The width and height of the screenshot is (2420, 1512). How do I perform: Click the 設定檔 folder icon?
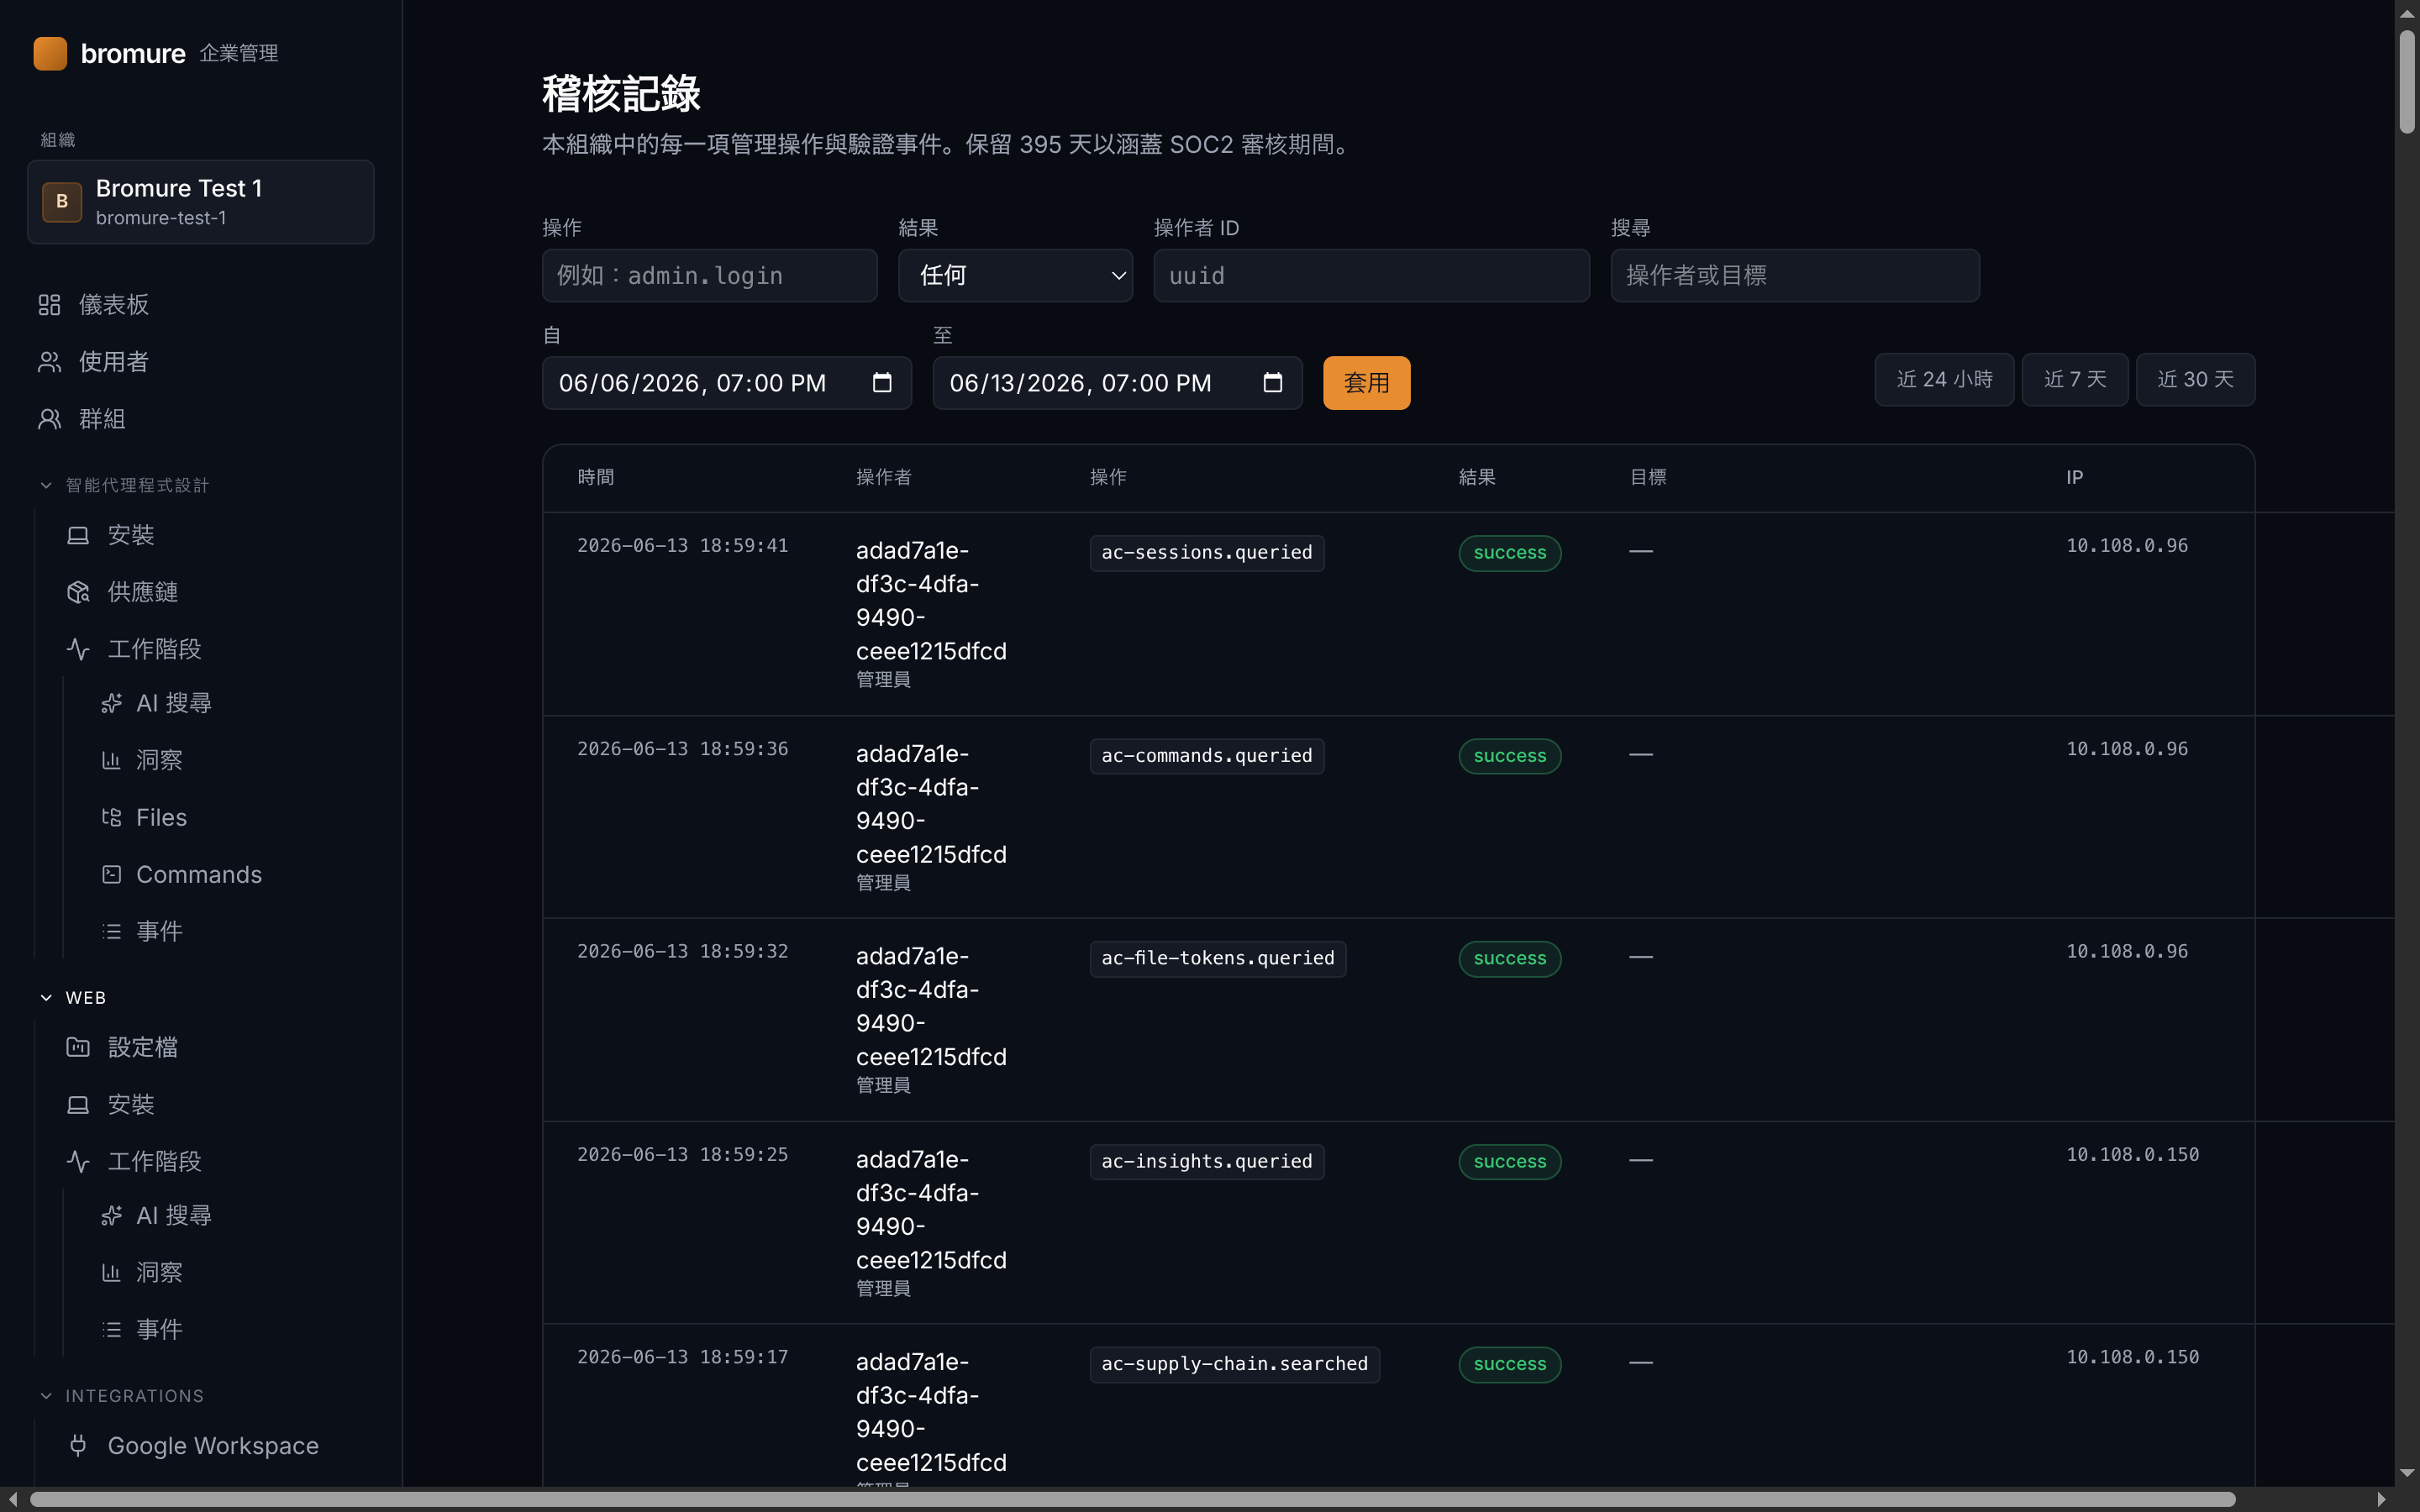pyautogui.click(x=78, y=1047)
